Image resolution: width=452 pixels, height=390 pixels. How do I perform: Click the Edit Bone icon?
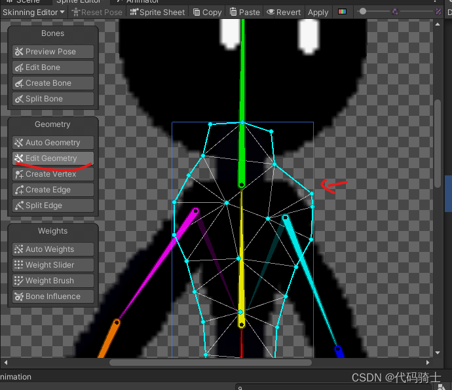(x=19, y=67)
